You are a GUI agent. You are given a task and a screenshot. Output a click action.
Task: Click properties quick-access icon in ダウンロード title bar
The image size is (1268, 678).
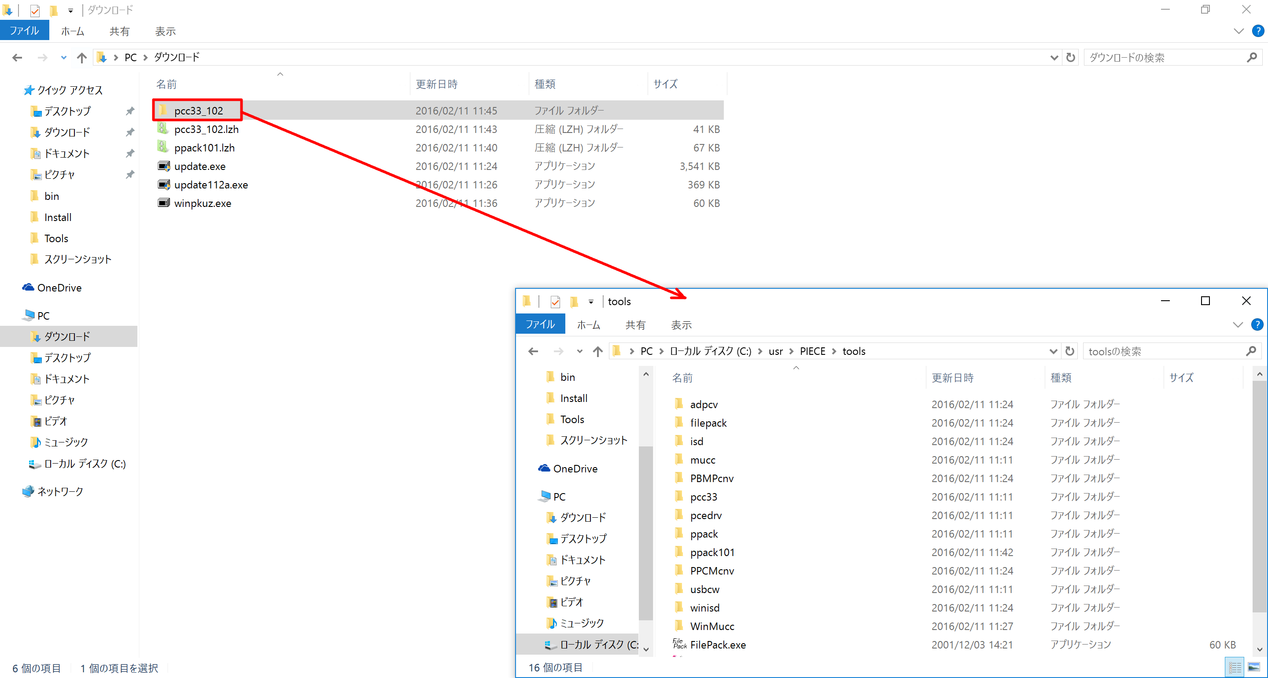click(35, 10)
